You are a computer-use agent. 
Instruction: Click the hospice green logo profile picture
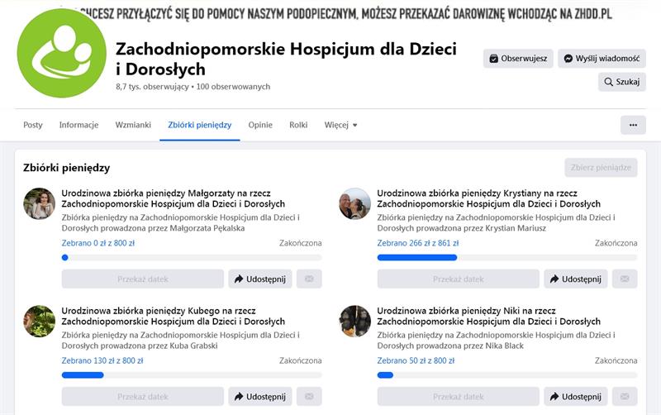62,54
